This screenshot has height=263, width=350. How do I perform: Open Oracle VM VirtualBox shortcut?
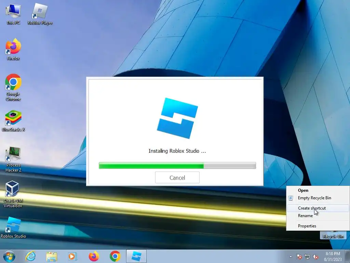coord(13,194)
